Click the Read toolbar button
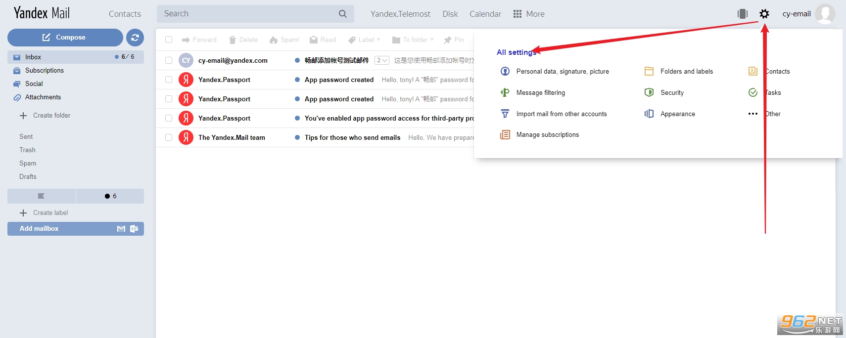The height and width of the screenshot is (338, 846). pos(323,40)
